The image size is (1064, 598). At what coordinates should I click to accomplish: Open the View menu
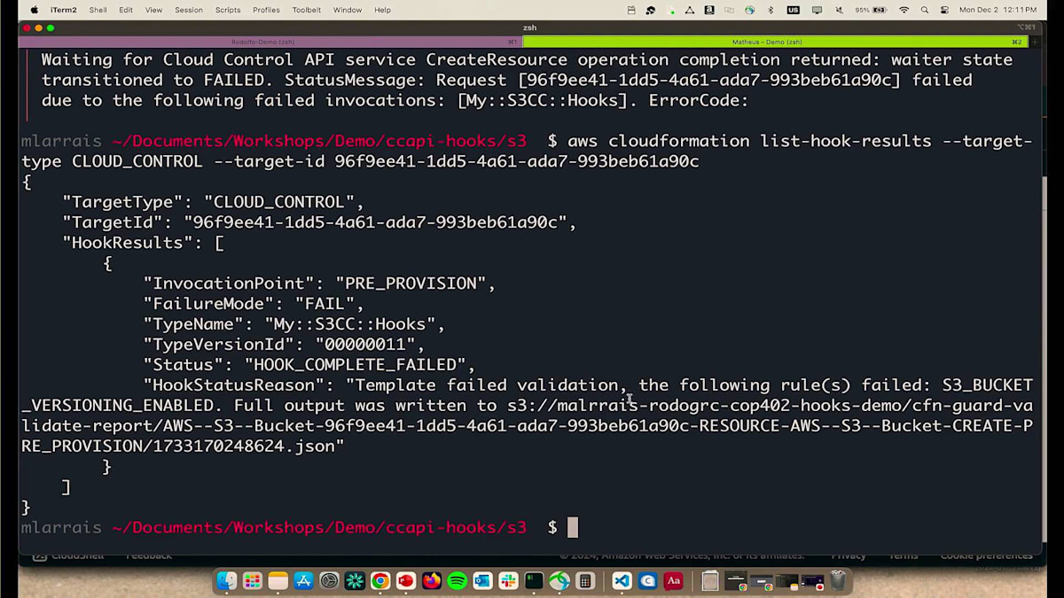153,10
